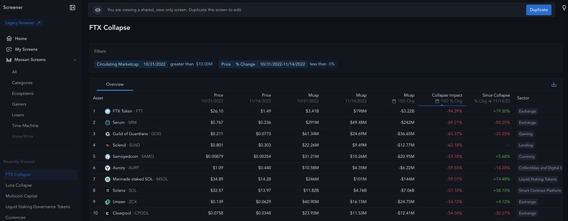Click the Gaming sector tag

(x=525, y=134)
